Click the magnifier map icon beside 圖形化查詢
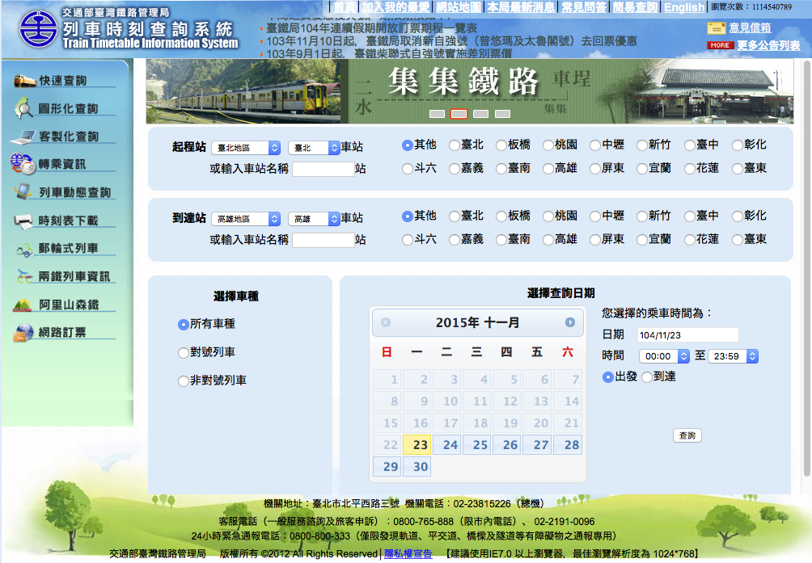Image resolution: width=812 pixels, height=563 pixels. pyautogui.click(x=23, y=108)
